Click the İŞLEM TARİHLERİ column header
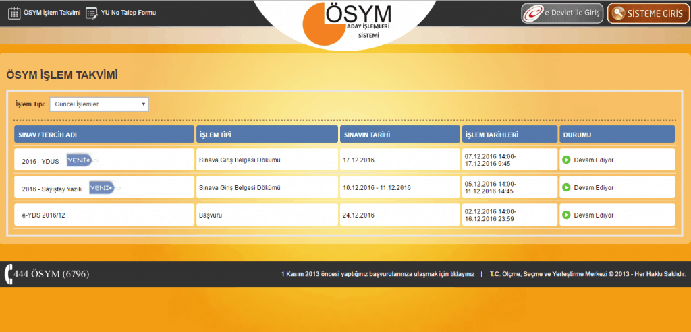Image resolution: width=691 pixels, height=332 pixels. [x=509, y=135]
